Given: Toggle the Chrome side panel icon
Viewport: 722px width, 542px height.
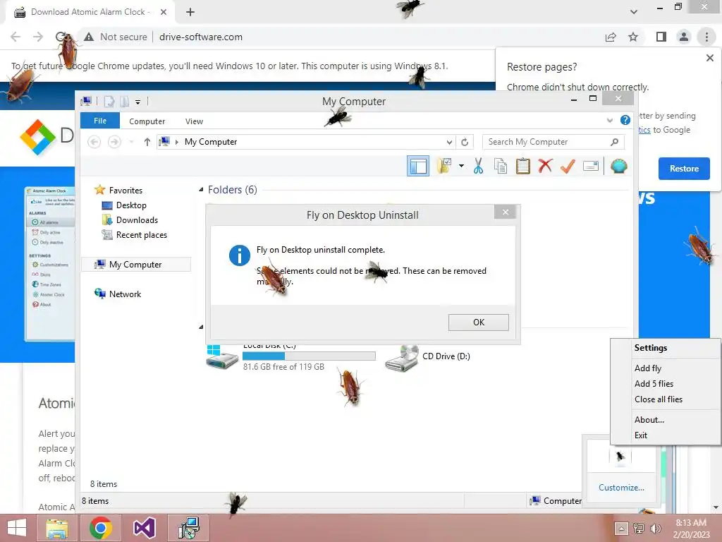Looking at the screenshot, I should tap(661, 37).
